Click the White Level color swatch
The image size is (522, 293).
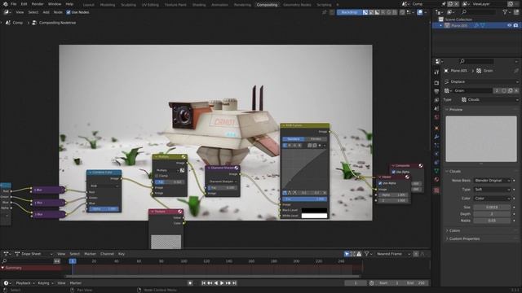coord(314,216)
